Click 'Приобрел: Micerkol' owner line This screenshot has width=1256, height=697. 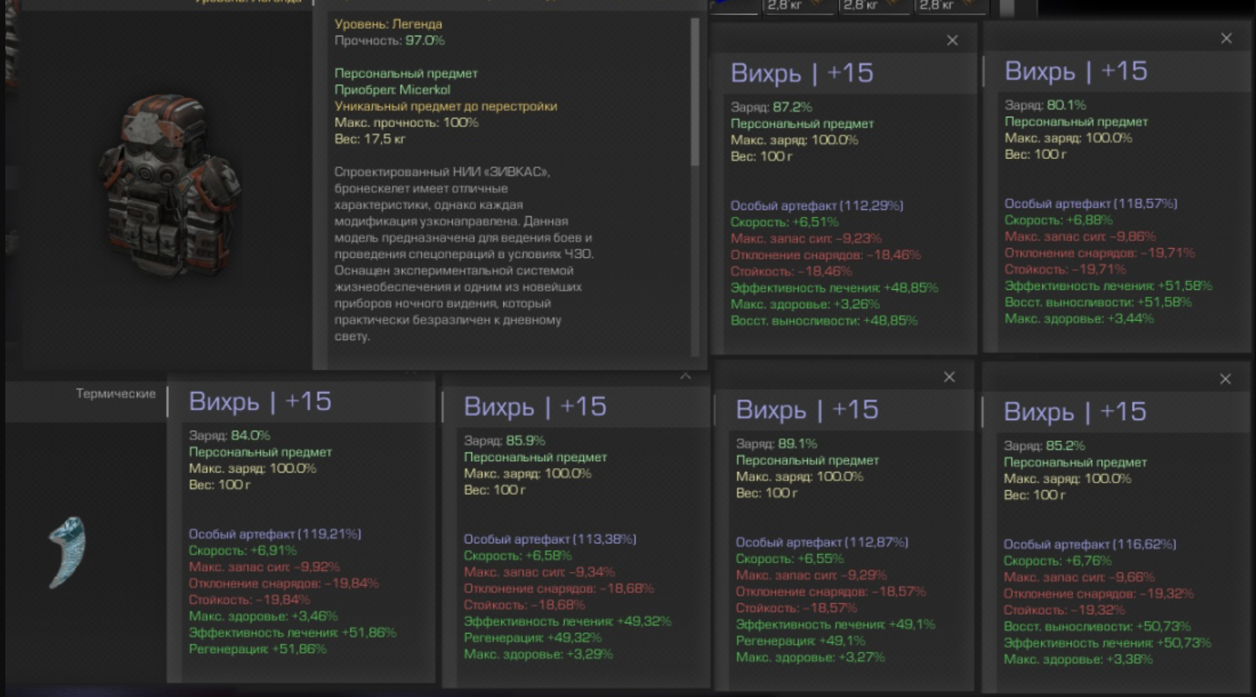(x=392, y=90)
